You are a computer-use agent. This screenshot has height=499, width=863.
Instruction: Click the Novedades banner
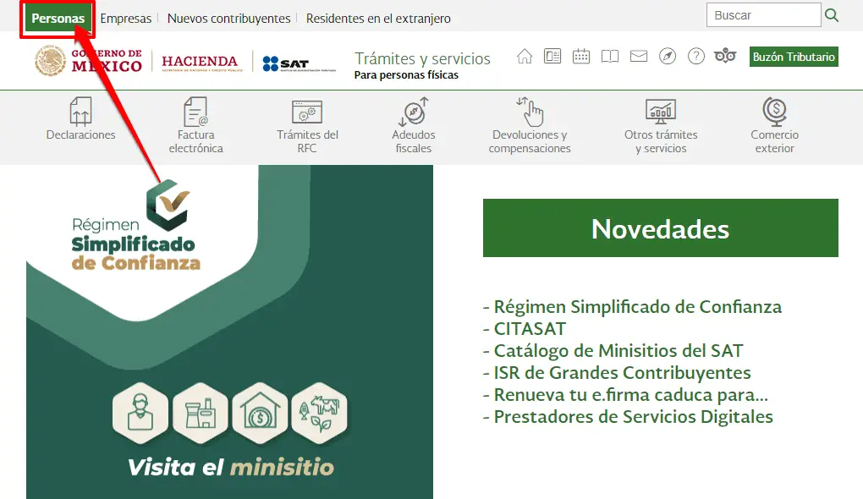[x=661, y=228]
